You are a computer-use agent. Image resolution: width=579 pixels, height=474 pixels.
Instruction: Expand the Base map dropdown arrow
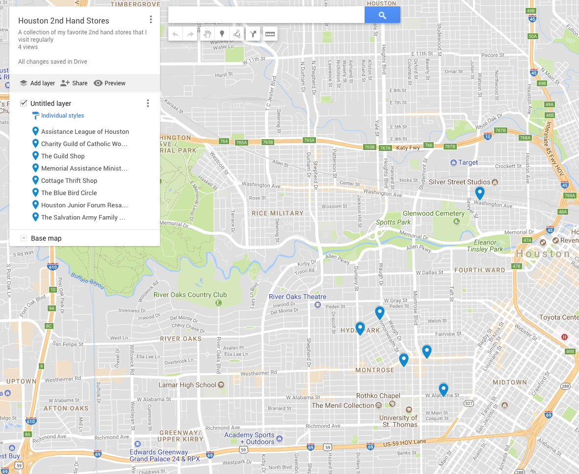[24, 238]
